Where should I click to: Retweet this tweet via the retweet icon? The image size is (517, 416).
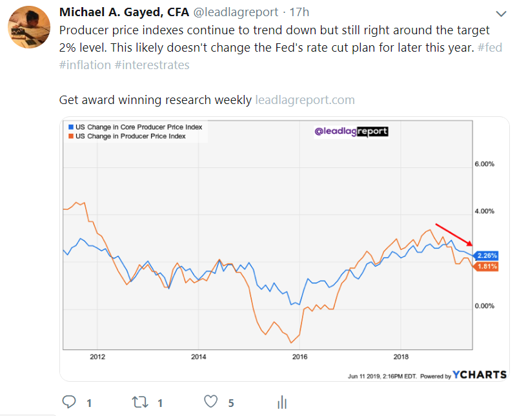point(139,402)
